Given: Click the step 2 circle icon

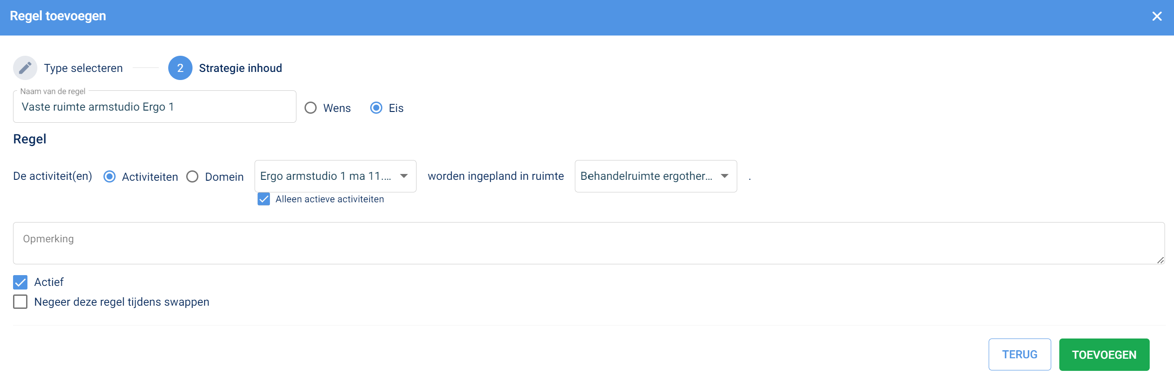Looking at the screenshot, I should 180,68.
